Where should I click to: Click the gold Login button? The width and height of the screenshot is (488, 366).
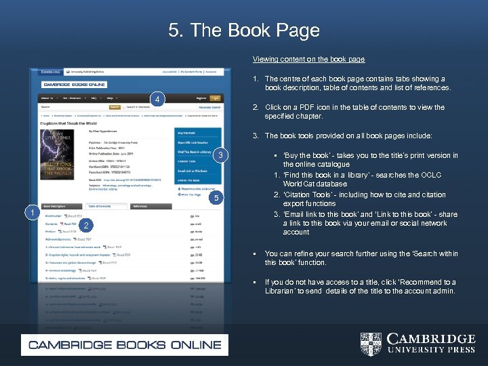215,98
